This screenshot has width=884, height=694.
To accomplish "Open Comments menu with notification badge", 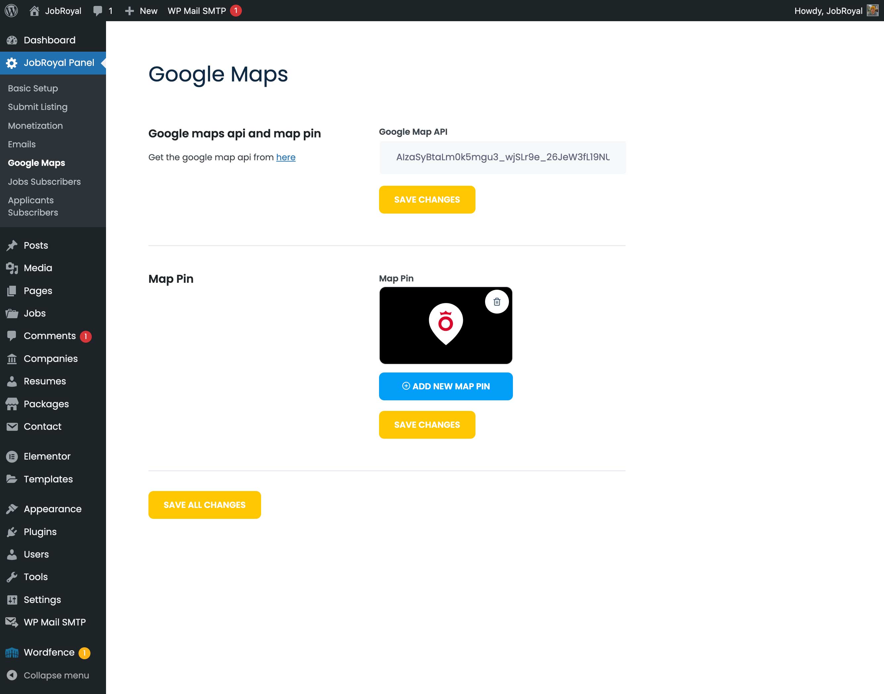I will point(53,336).
